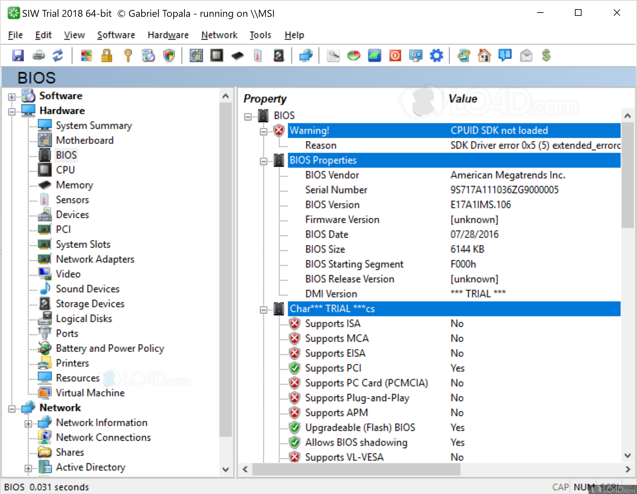Send feedback using the speech bubble icon
The image size is (637, 494).
pos(505,55)
